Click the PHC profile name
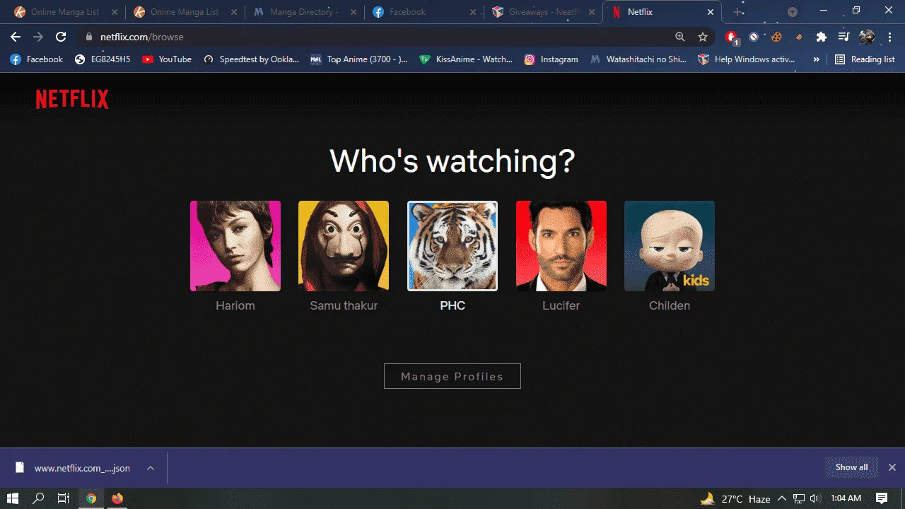 pyautogui.click(x=452, y=305)
